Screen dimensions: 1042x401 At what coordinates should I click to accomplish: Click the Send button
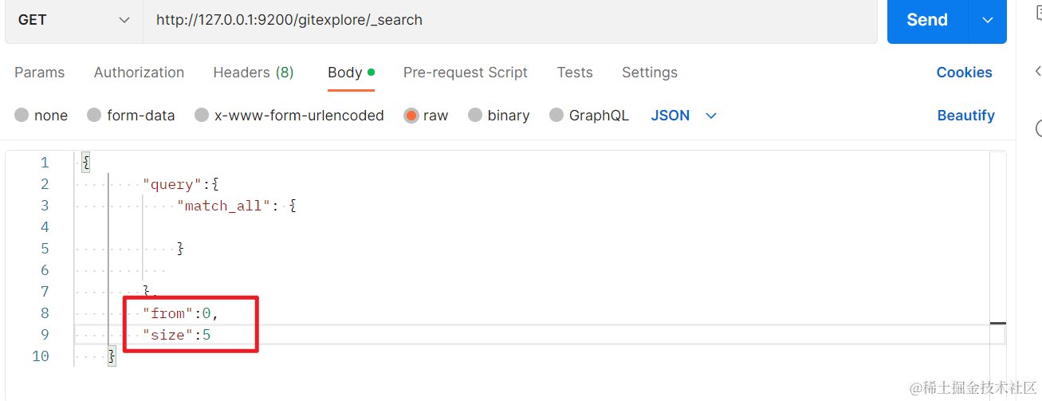click(x=926, y=20)
